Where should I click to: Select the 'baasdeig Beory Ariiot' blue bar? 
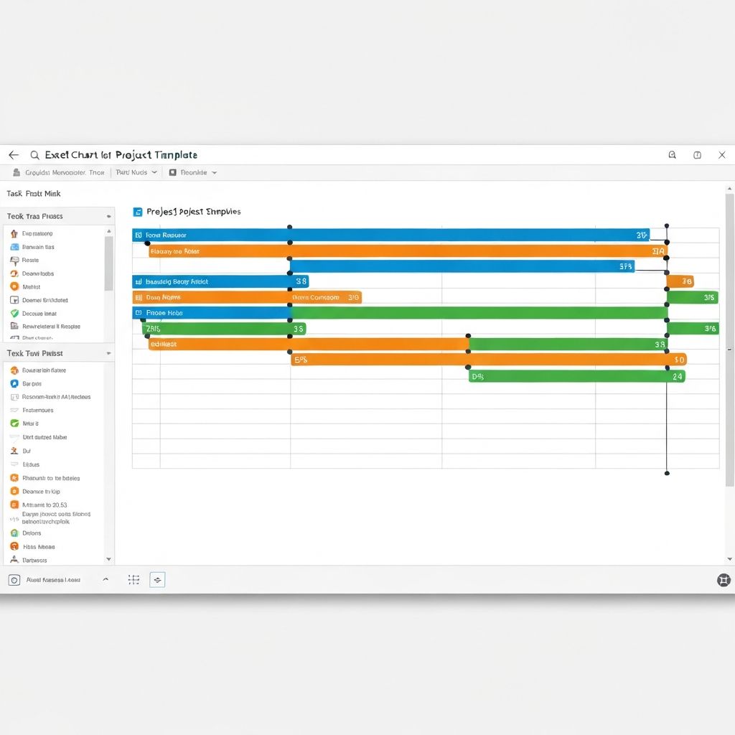220,281
